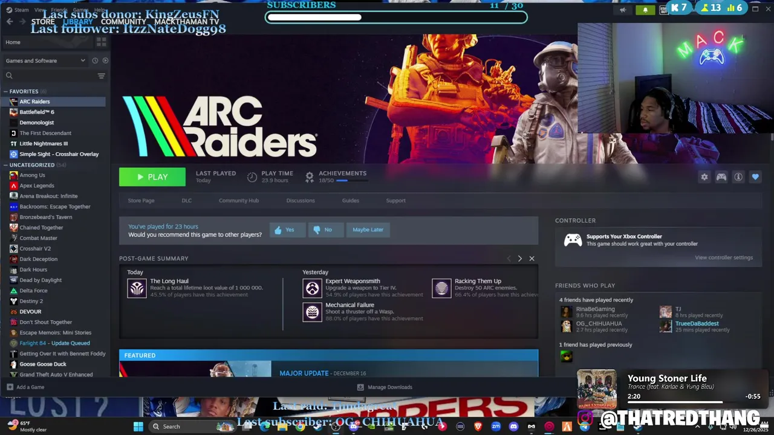Open Steam announcements megaphone icon
The width and height of the screenshot is (774, 435).
[x=622, y=10]
